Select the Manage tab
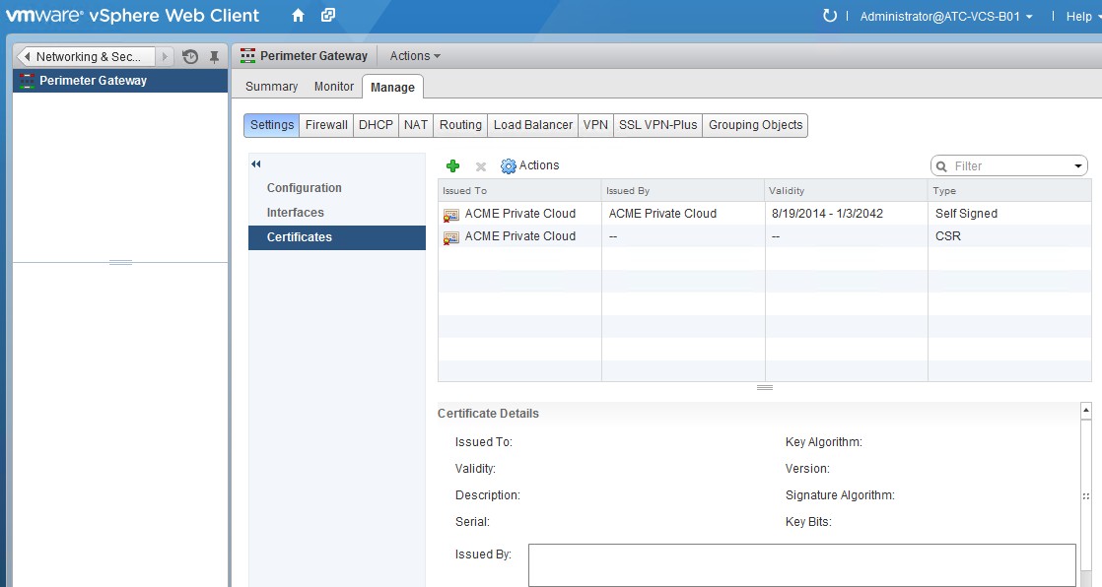The width and height of the screenshot is (1102, 587). click(x=392, y=87)
